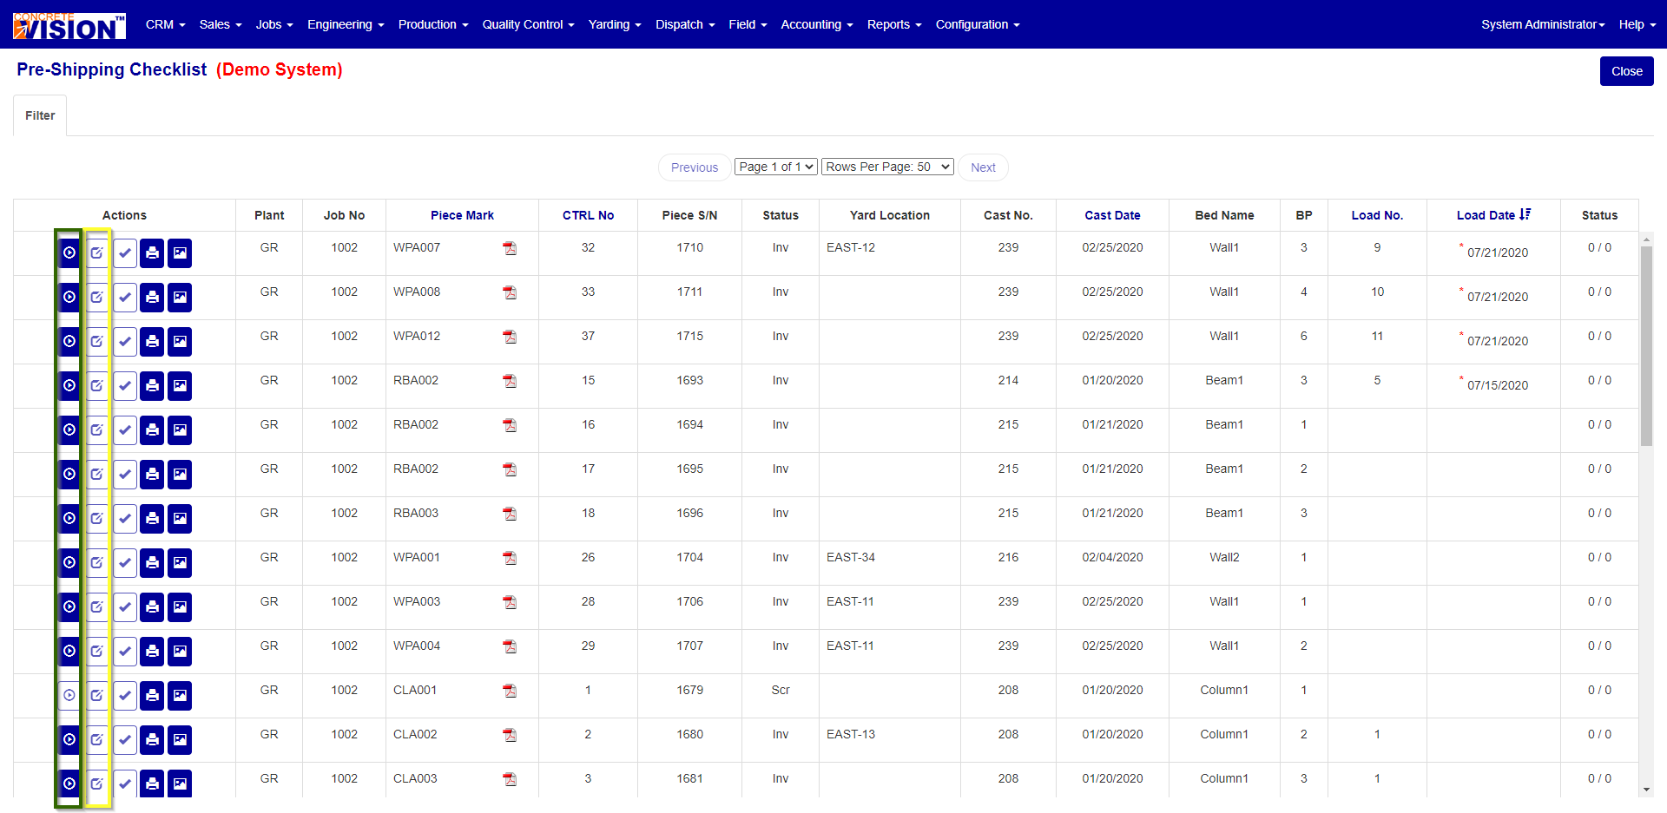
Task: Click piece serial number 1704
Action: 689,557
